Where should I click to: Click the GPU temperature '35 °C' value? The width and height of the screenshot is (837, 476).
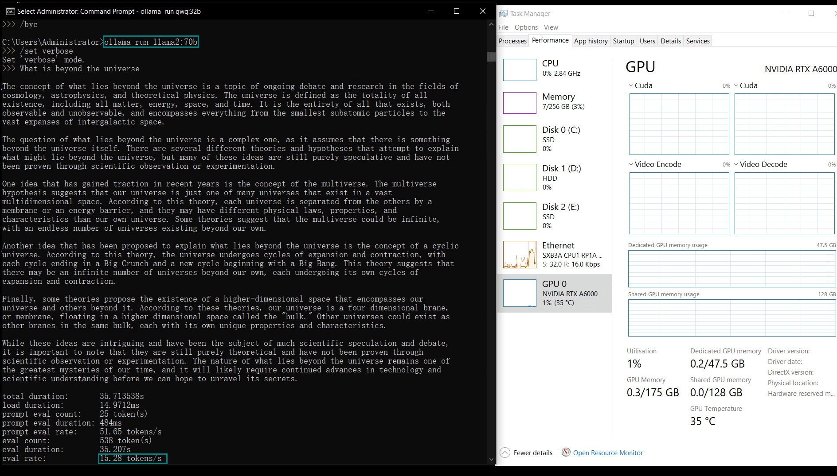(x=703, y=421)
